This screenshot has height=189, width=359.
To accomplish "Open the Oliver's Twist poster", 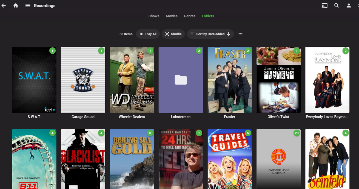I will pos(279,80).
